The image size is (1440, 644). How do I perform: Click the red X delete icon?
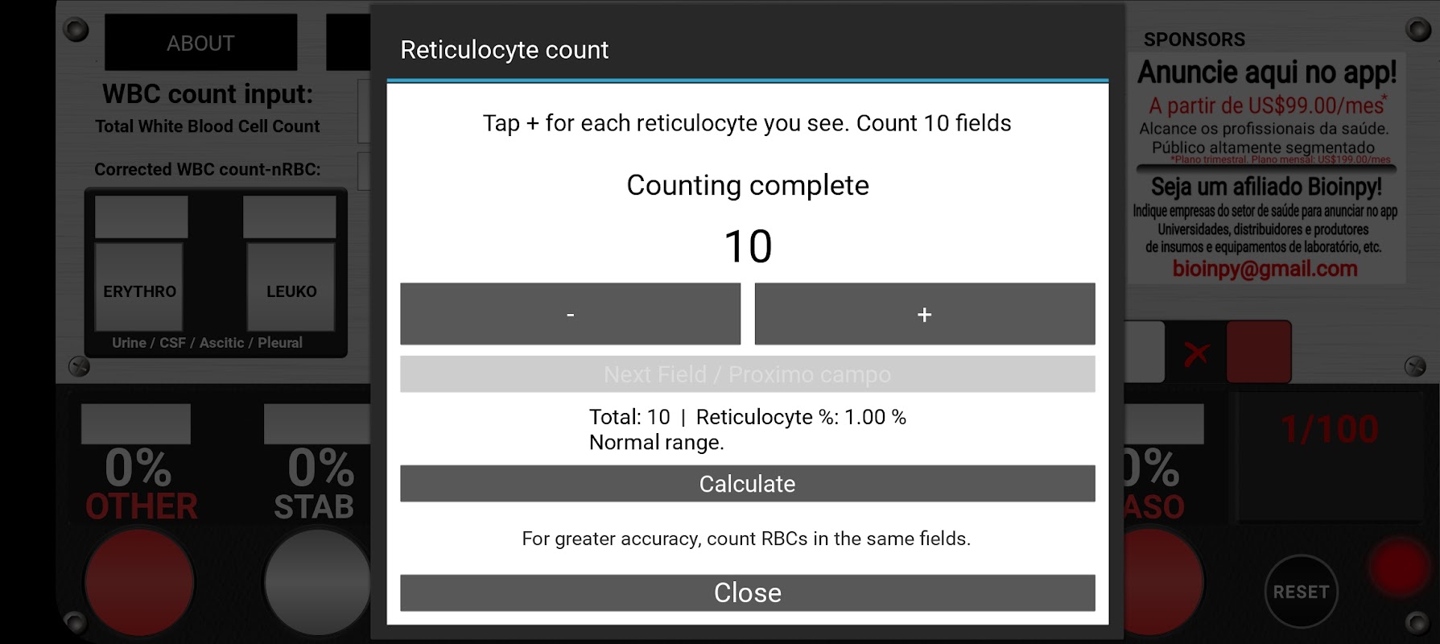1196,353
